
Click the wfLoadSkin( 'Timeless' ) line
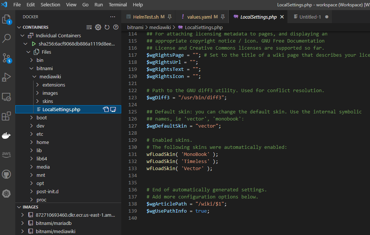[182, 162]
